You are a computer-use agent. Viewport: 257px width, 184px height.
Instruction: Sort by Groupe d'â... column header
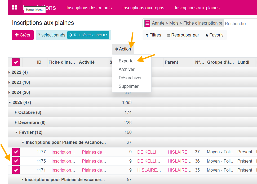[x=220, y=62]
